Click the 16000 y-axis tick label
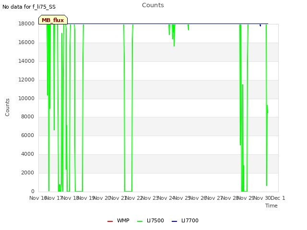The width and height of the screenshot is (307, 230). pos(26,42)
